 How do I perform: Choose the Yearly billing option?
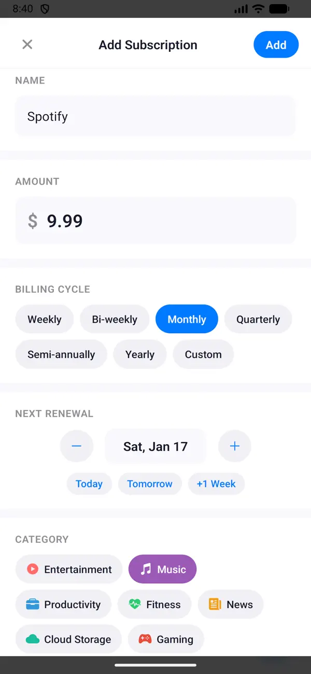[139, 354]
